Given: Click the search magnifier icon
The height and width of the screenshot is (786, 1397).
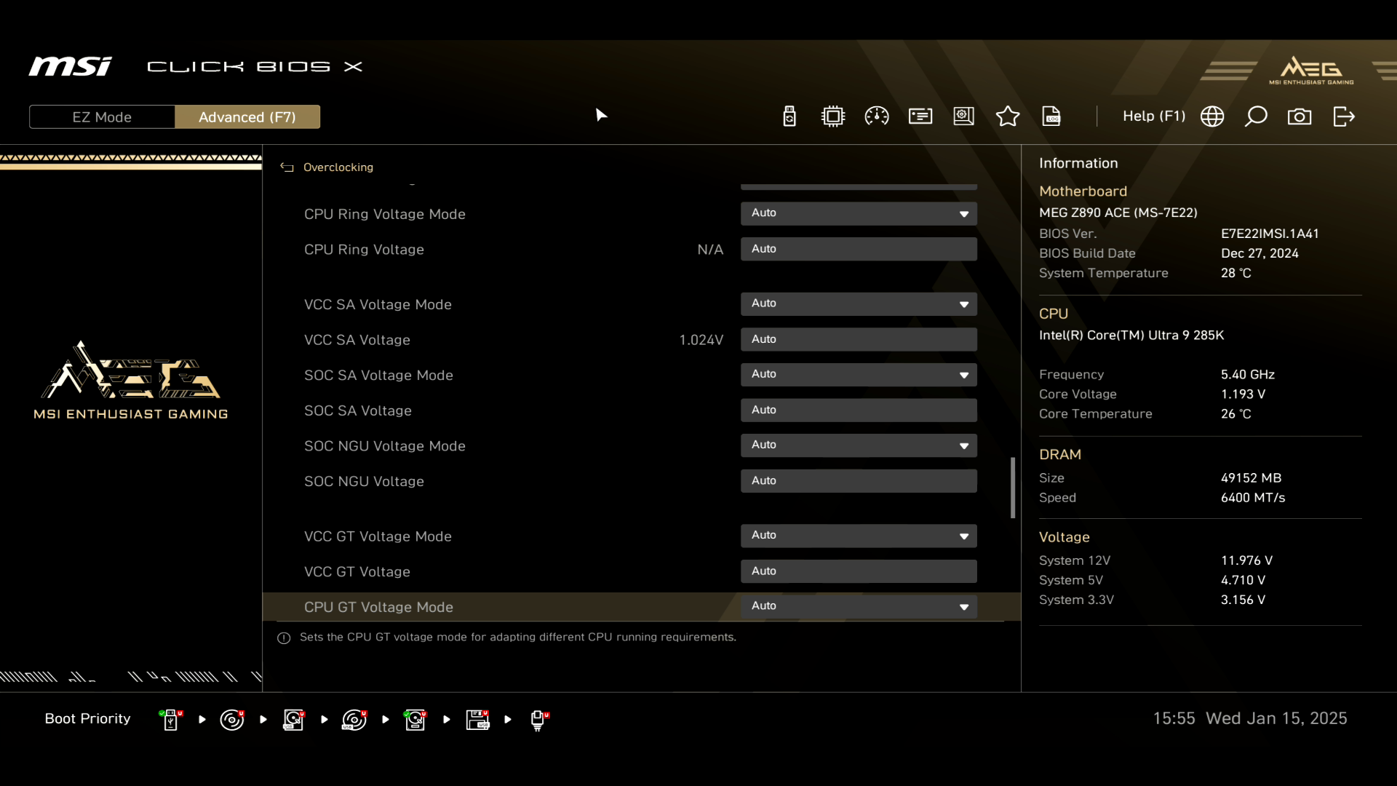Looking at the screenshot, I should point(1256,116).
